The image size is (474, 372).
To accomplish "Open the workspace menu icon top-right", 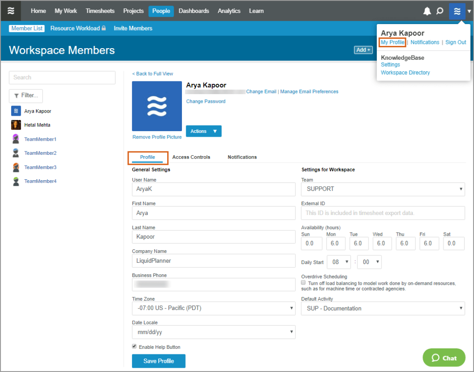I will [457, 11].
